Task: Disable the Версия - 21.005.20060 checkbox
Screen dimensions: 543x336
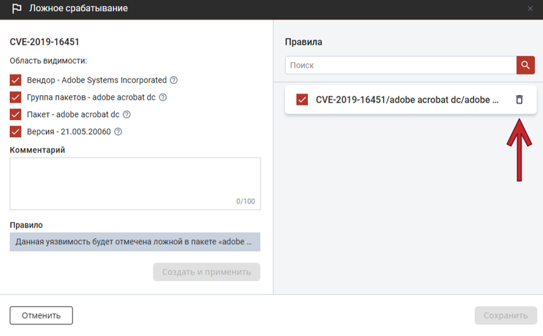Action: coord(16,131)
